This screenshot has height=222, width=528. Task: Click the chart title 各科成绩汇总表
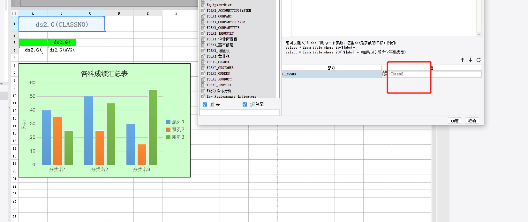point(104,74)
